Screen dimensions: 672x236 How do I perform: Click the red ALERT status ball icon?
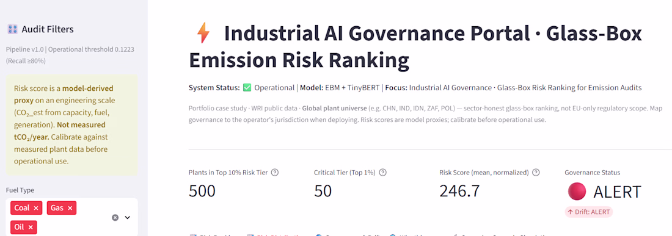point(577,191)
